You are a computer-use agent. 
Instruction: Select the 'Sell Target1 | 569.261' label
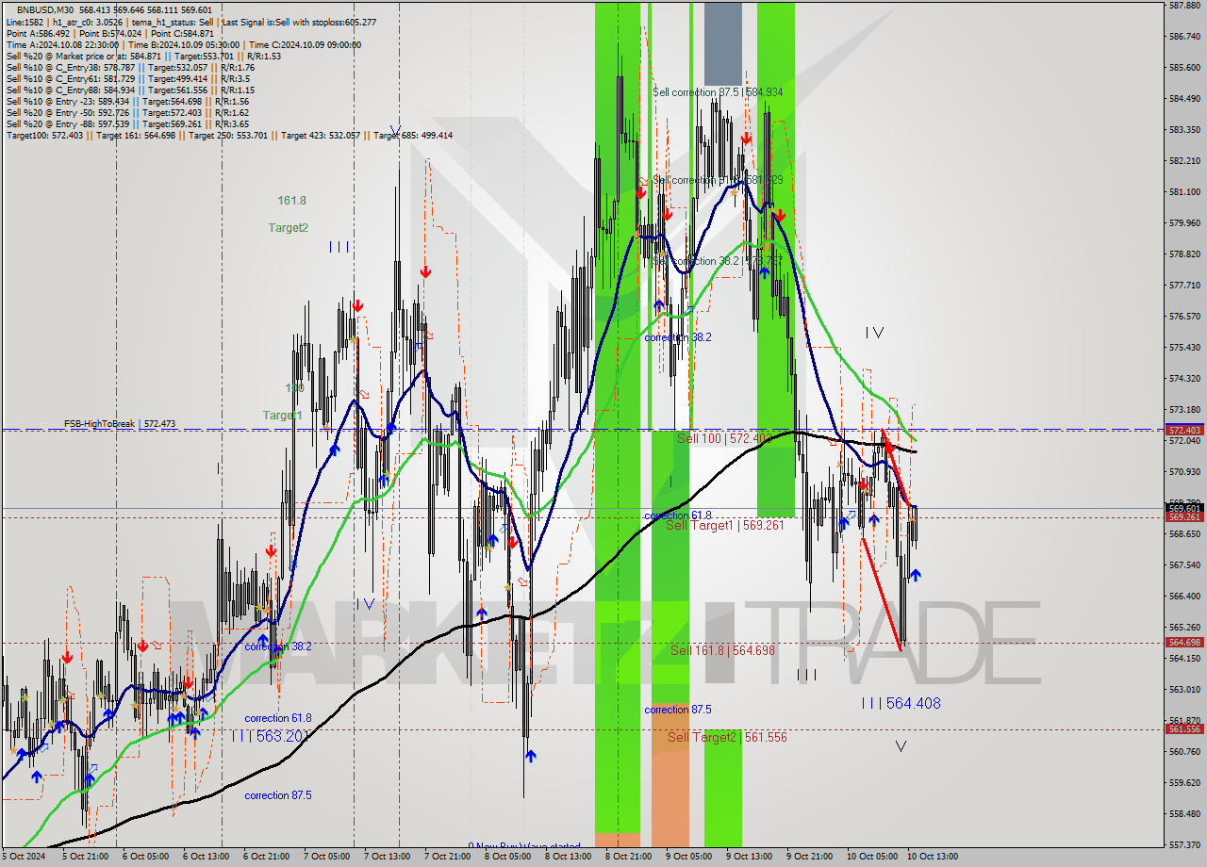(x=725, y=525)
